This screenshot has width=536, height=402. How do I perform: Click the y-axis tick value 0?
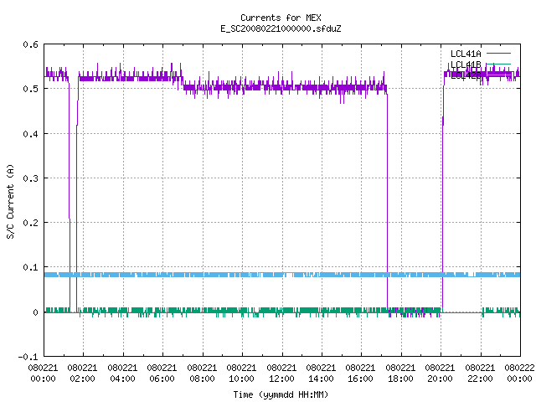[35, 312]
